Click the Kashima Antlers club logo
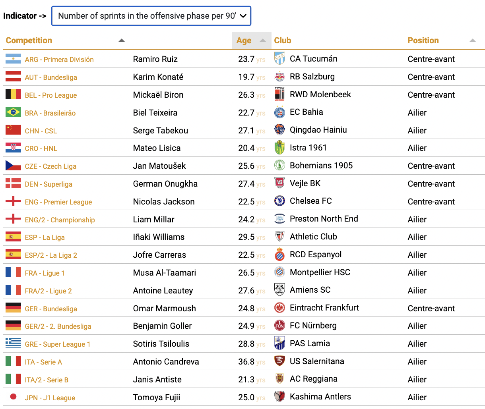The width and height of the screenshot is (485, 409). click(279, 397)
